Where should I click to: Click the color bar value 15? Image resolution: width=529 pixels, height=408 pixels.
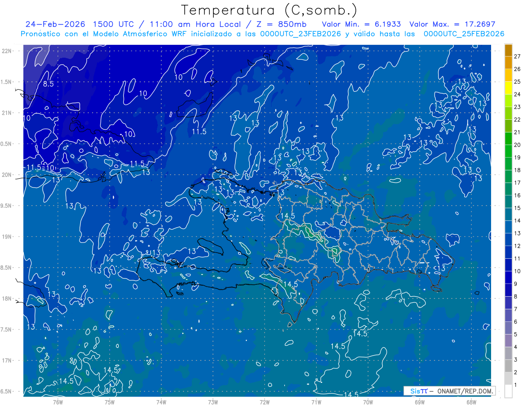(x=517, y=208)
